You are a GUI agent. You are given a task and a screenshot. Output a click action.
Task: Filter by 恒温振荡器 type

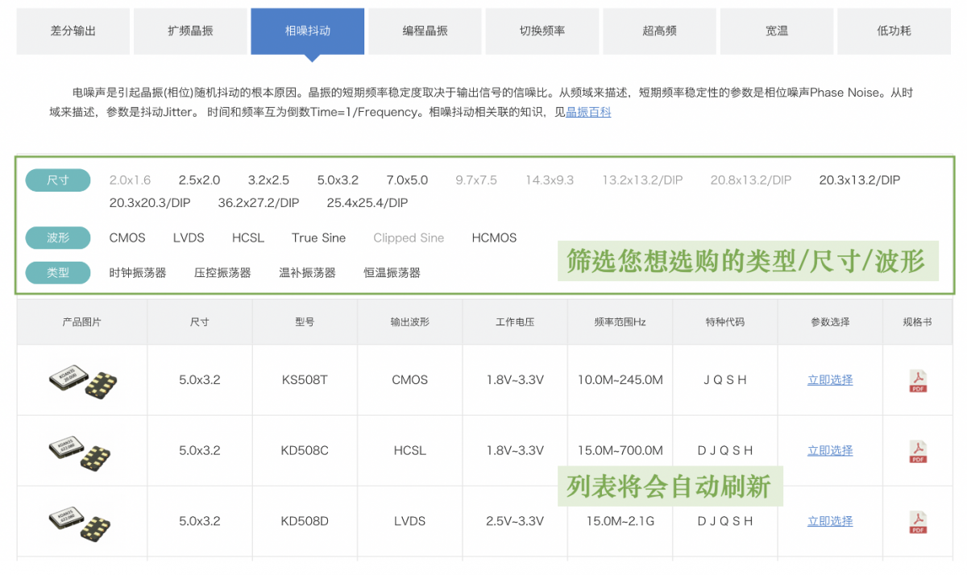392,273
